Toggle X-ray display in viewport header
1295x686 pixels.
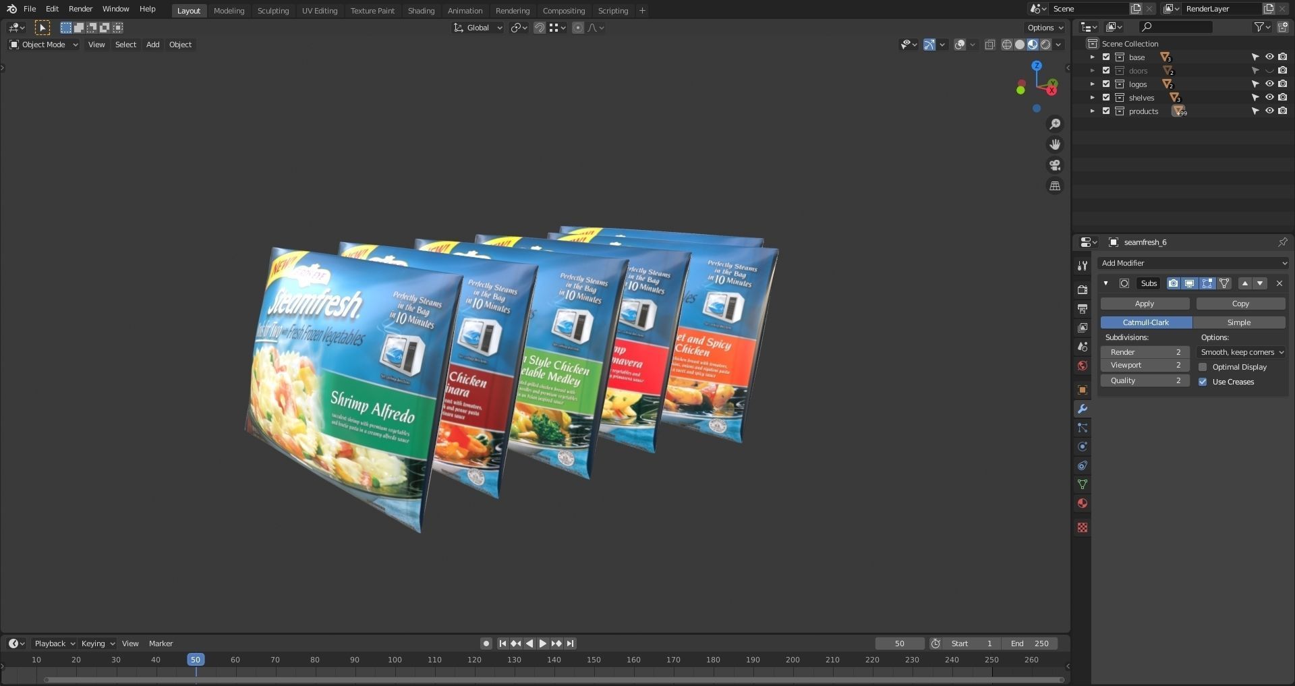click(990, 45)
